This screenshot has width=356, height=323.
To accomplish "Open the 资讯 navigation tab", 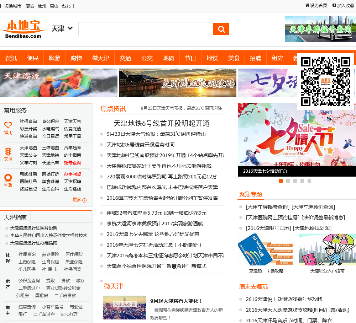I will click(11, 58).
